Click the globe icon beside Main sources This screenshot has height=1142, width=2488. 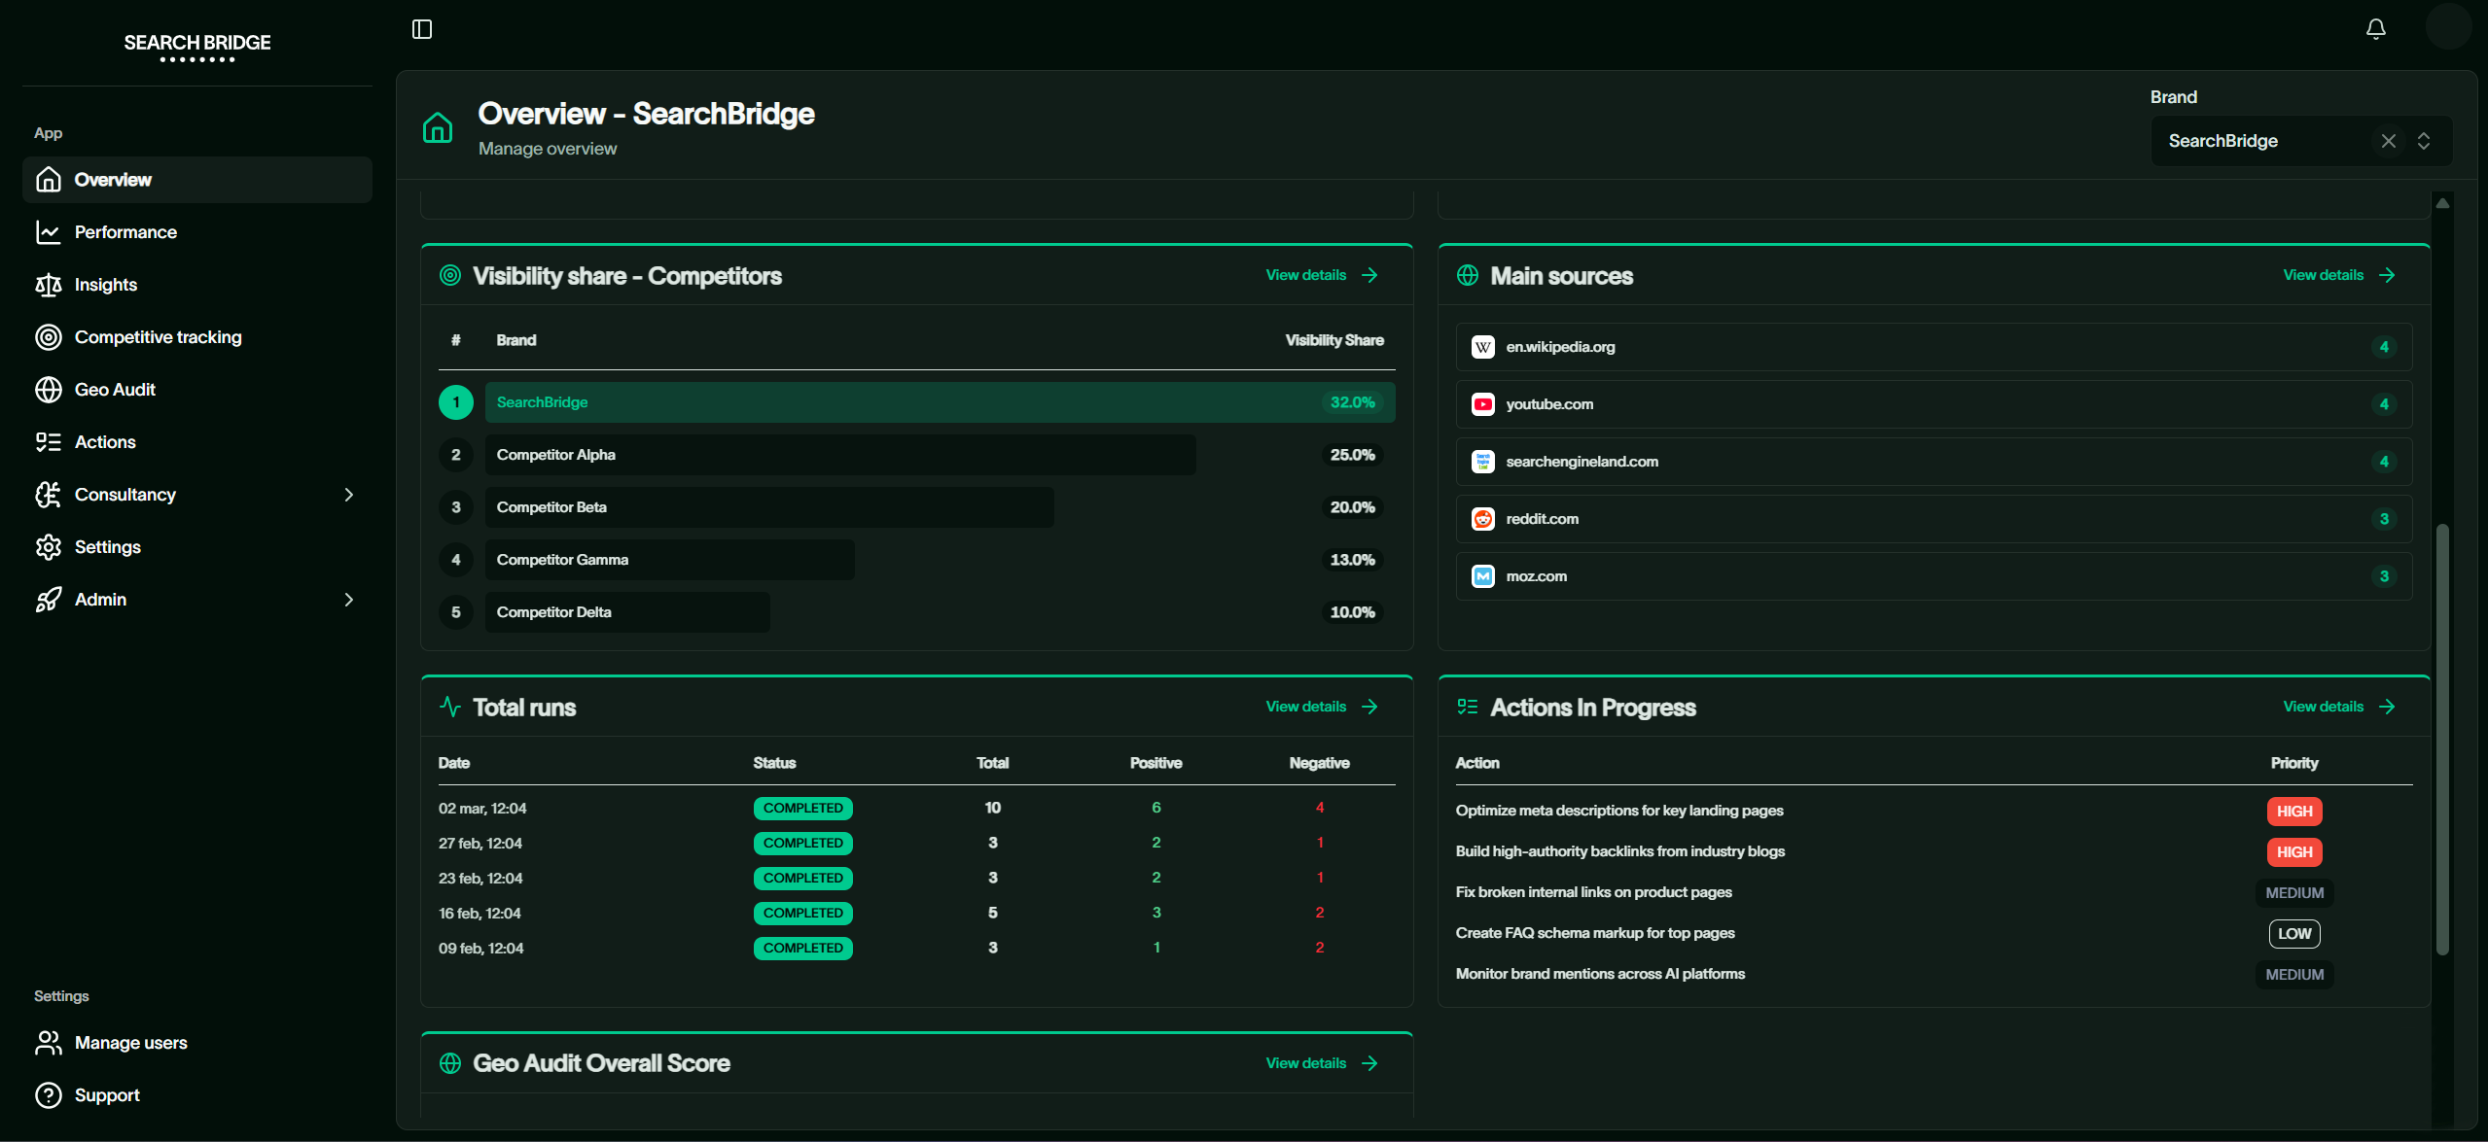pos(1468,275)
